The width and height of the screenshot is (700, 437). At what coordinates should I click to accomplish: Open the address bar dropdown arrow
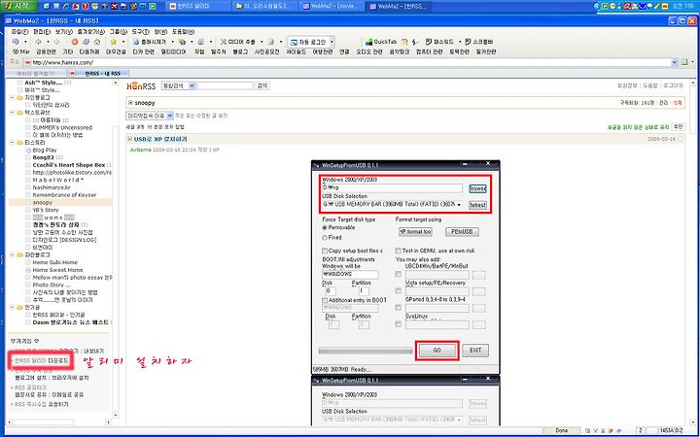tap(675, 62)
